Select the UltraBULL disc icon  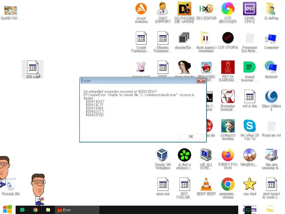click(x=250, y=158)
